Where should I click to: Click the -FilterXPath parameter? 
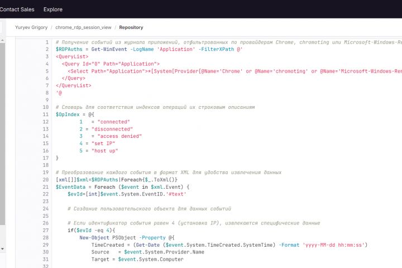pyautogui.click(x=216, y=49)
